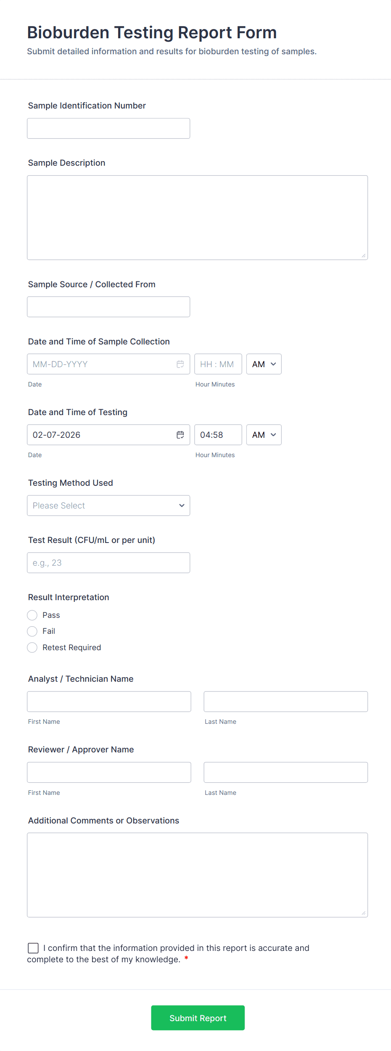Click the Sample Description text area
The height and width of the screenshot is (1051, 391).
tap(197, 217)
